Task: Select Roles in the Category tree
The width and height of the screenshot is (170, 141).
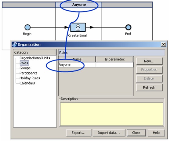Action: 24,63
